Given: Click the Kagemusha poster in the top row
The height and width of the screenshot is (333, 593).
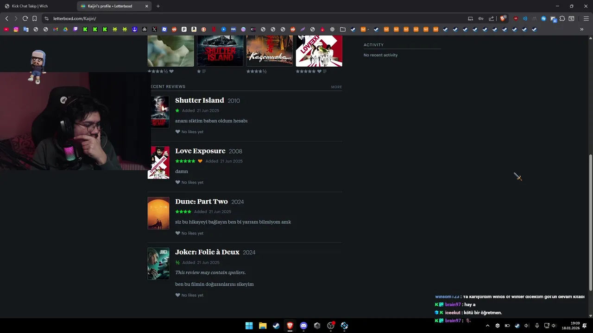Looking at the screenshot, I should coord(270,50).
